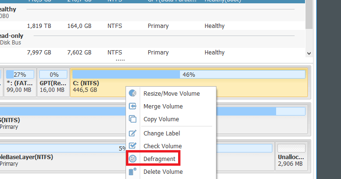Choose Change Label in context menu

(x=171, y=133)
